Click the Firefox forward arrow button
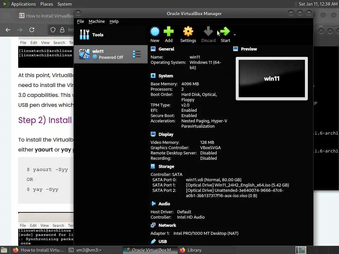Screen dimensions: 339x254 (20, 30)
